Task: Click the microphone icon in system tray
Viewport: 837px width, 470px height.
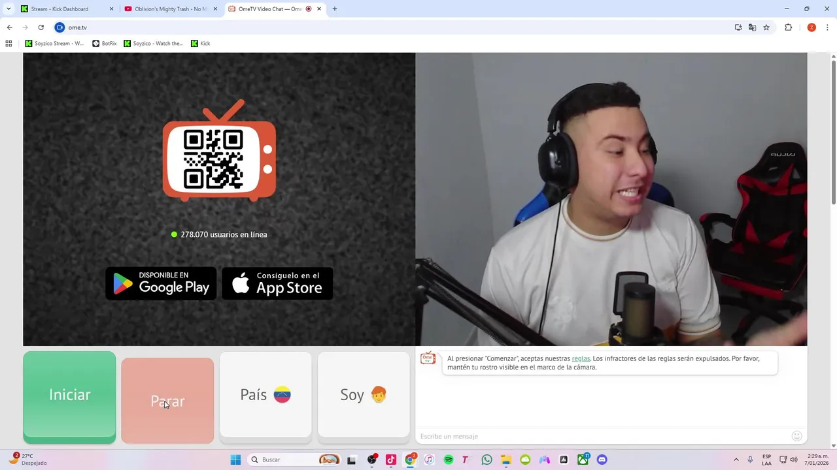Action: click(x=750, y=460)
